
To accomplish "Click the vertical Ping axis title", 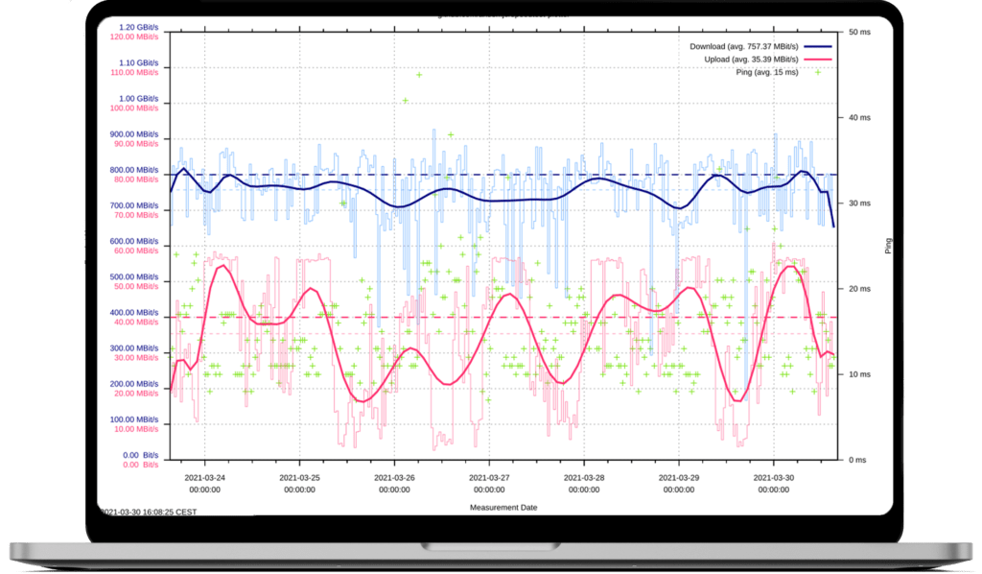I will pos(889,246).
